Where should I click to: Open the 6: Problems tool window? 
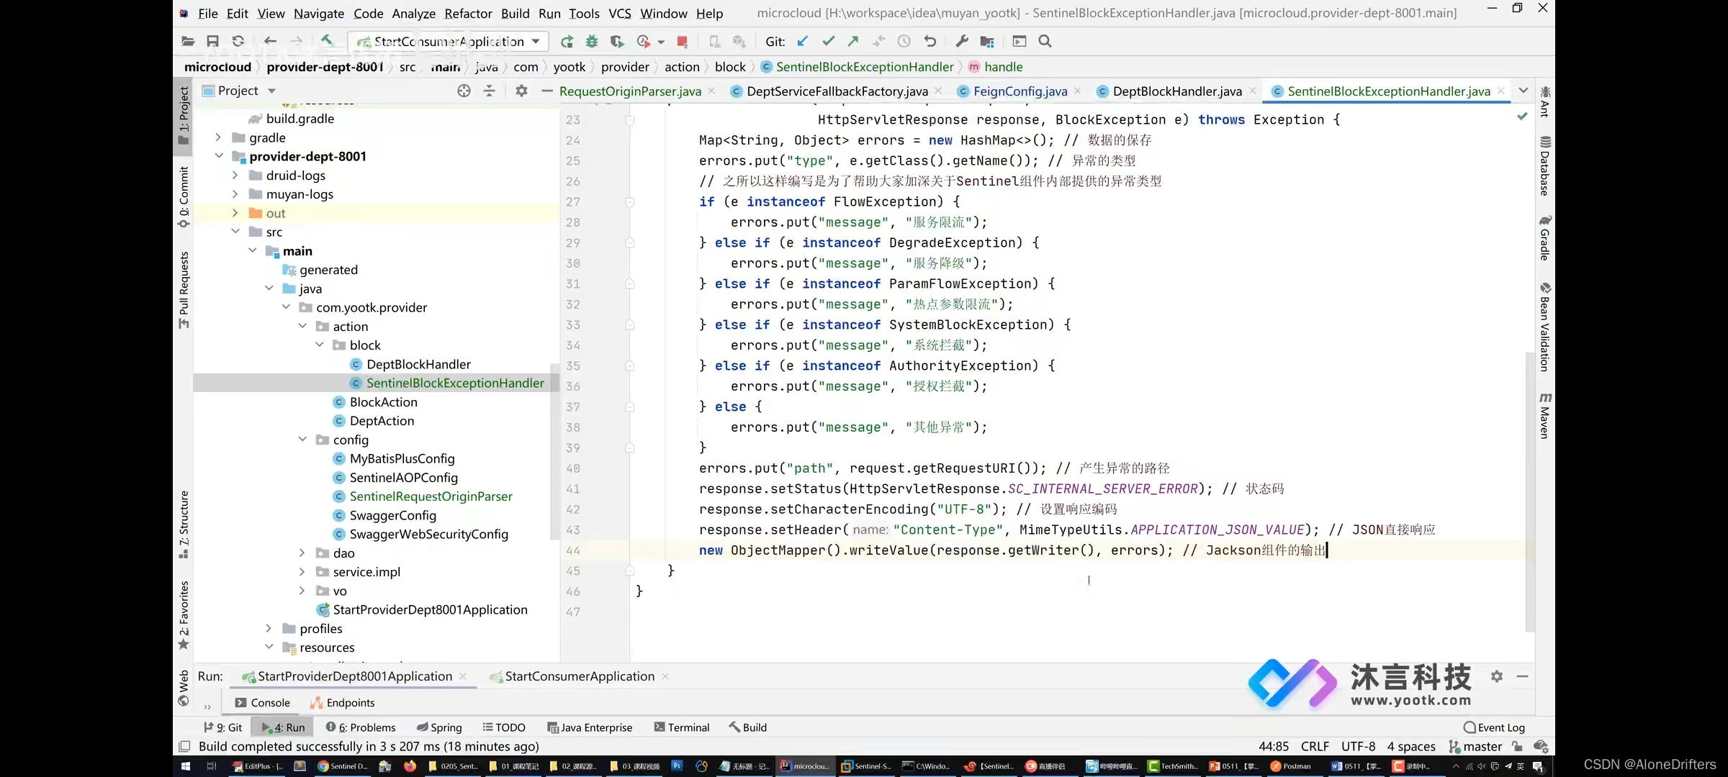(361, 727)
